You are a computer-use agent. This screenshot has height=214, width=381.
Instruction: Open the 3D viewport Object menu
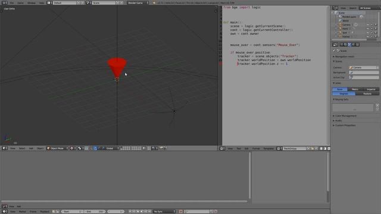point(40,148)
